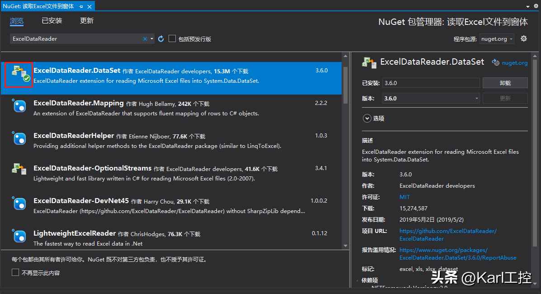Click the ExcelDataReader.Mapping package icon
The image size is (541, 294).
(19, 106)
